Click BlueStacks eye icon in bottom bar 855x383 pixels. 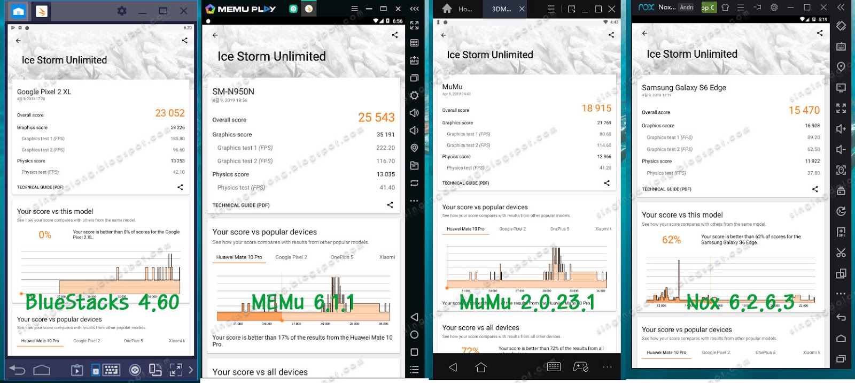tap(135, 370)
